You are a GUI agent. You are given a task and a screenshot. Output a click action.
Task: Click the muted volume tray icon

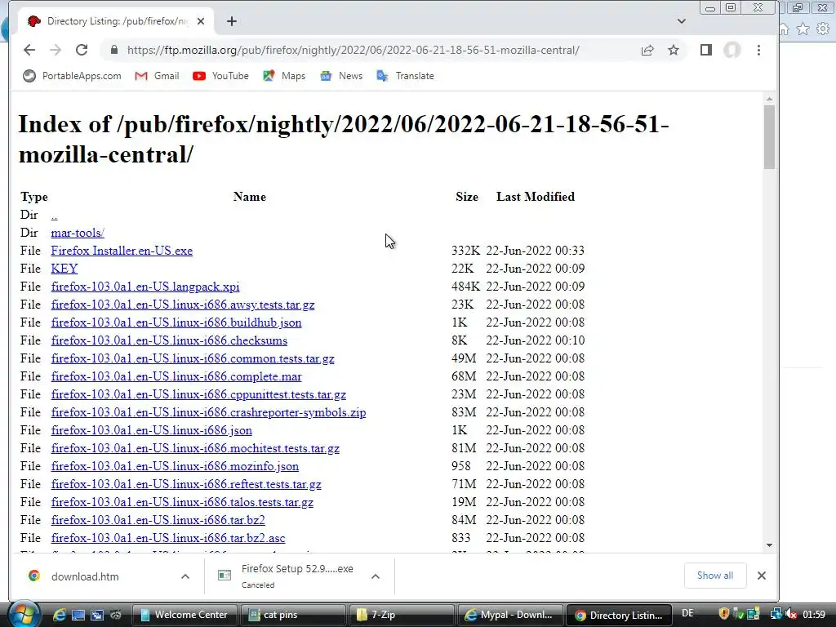791,614
